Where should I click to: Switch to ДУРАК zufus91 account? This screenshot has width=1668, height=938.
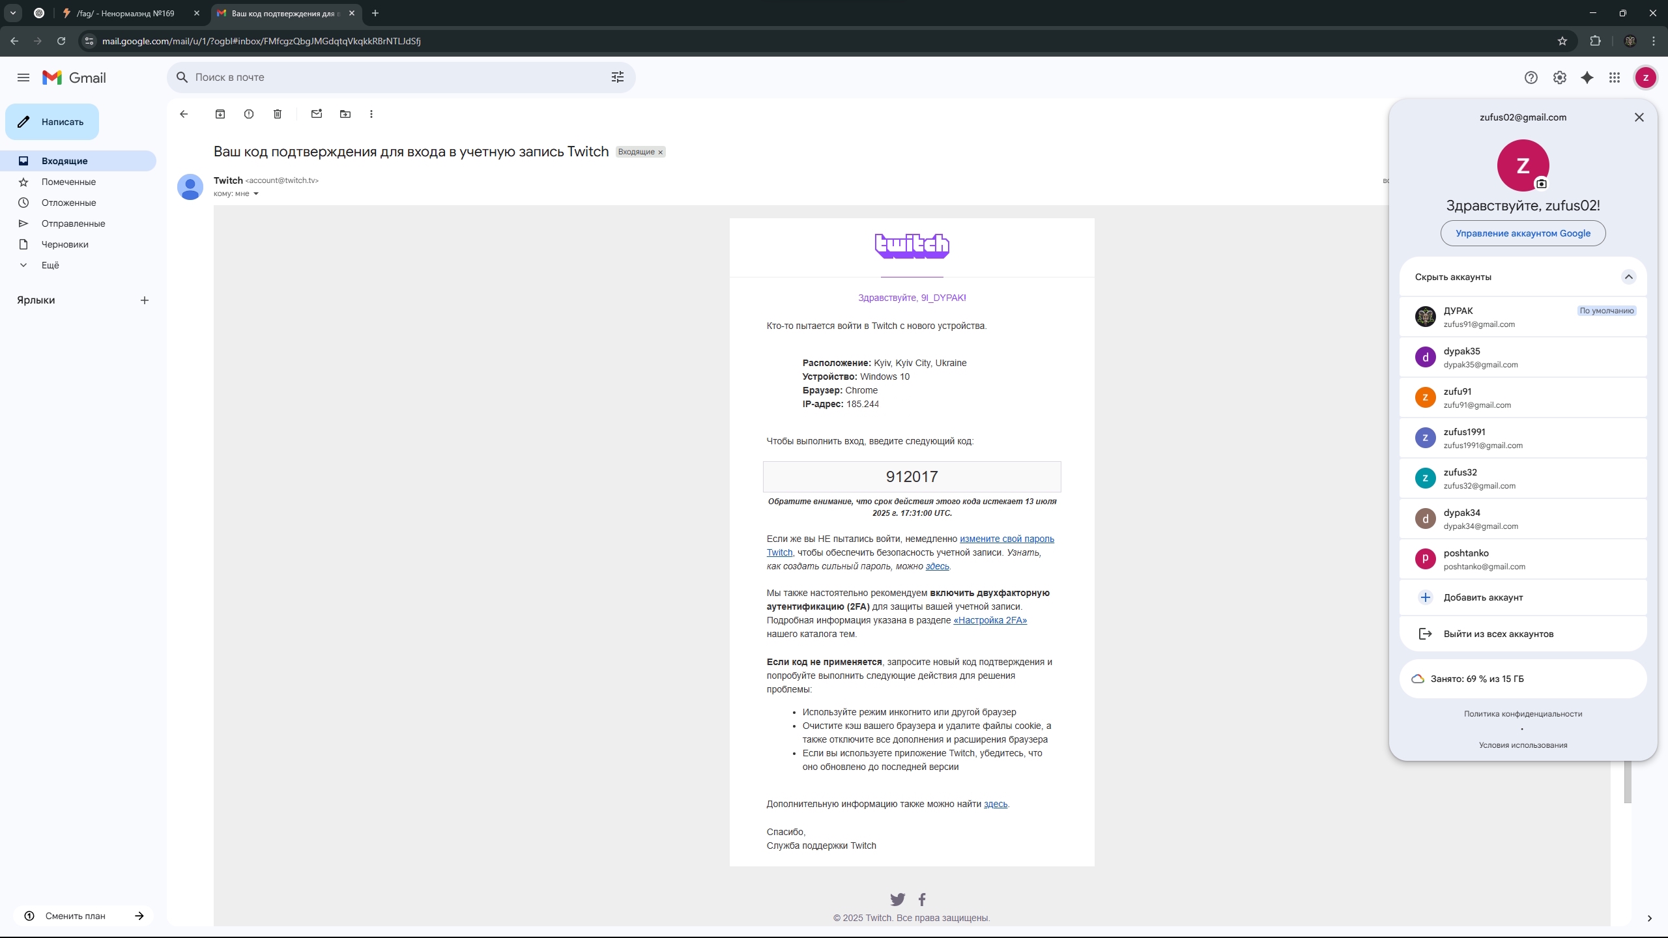1523,317
